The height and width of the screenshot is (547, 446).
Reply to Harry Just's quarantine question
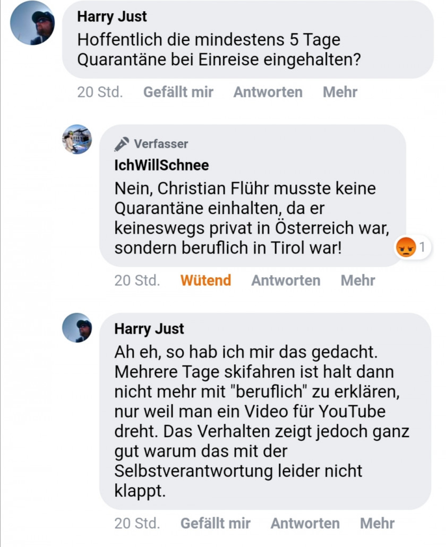[268, 92]
